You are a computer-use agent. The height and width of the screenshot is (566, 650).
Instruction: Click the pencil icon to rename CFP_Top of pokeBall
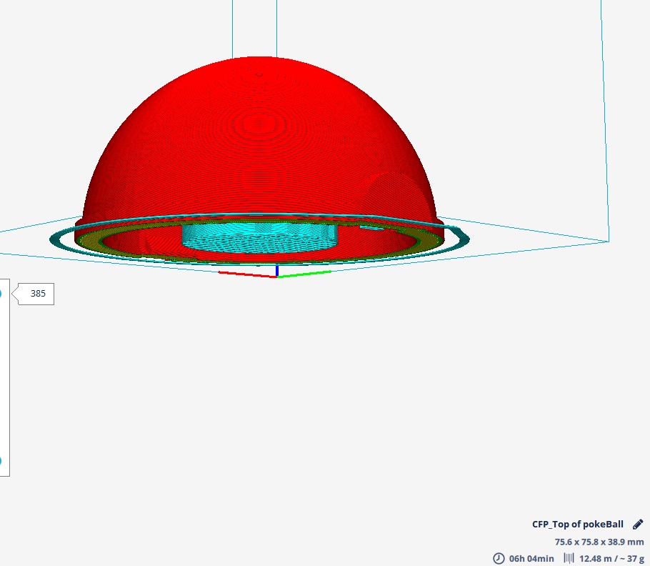(638, 525)
